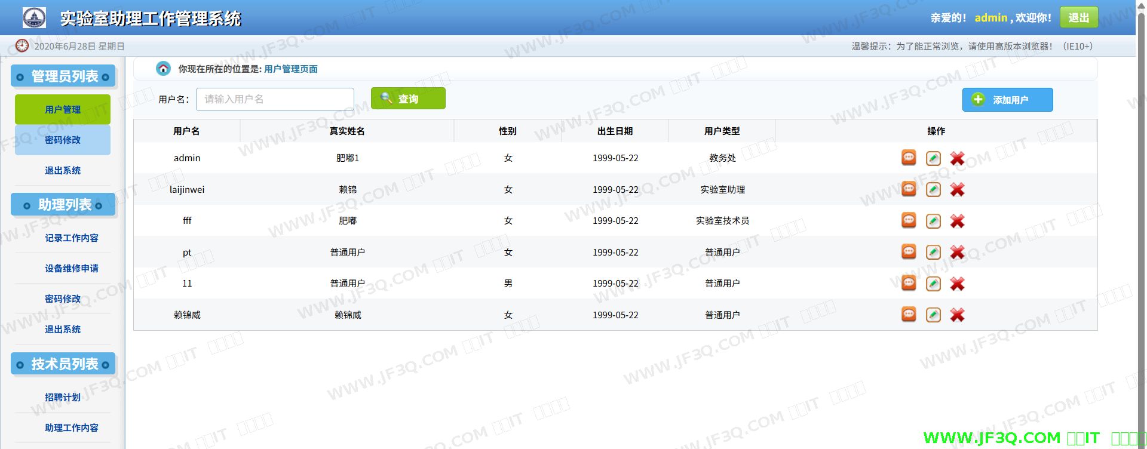The height and width of the screenshot is (449, 1147).
Task: Open 设备维修申请 from sidebar
Action: (x=71, y=268)
